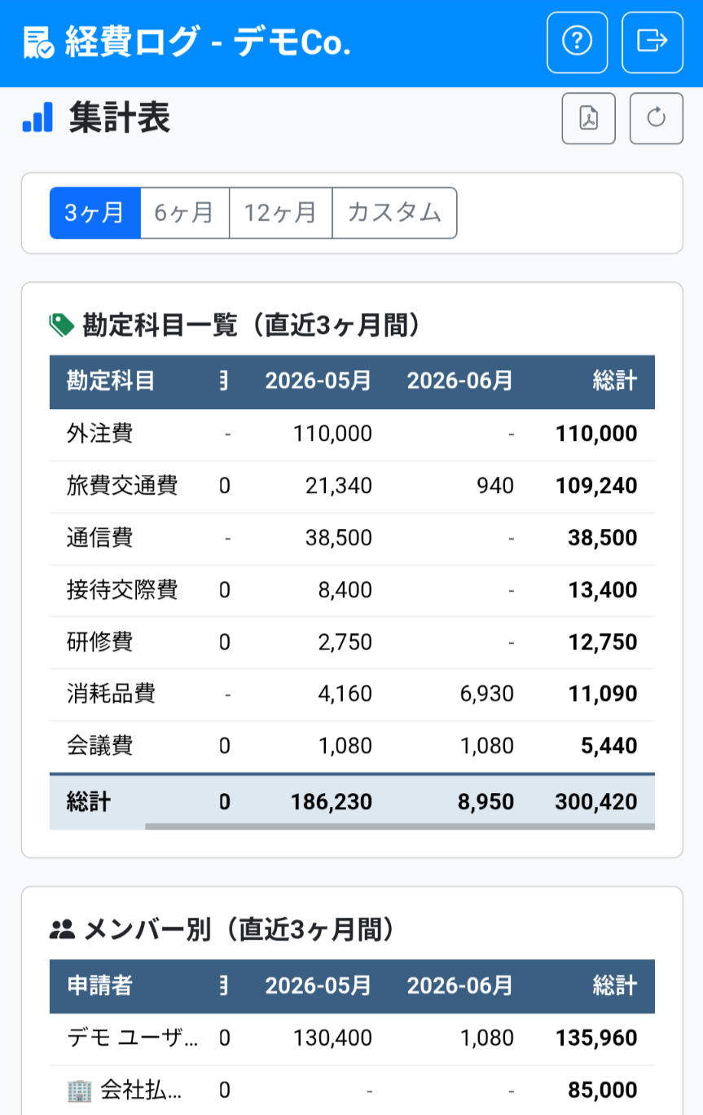The image size is (703, 1115).
Task: Click overall grand total 300,420
Action: 596,802
